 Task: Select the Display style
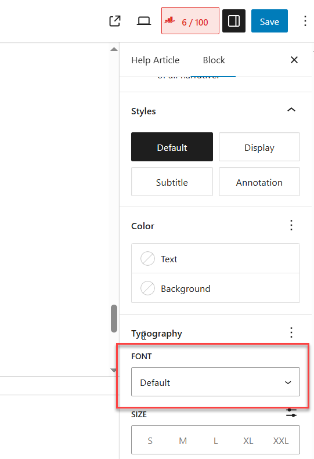tap(259, 147)
